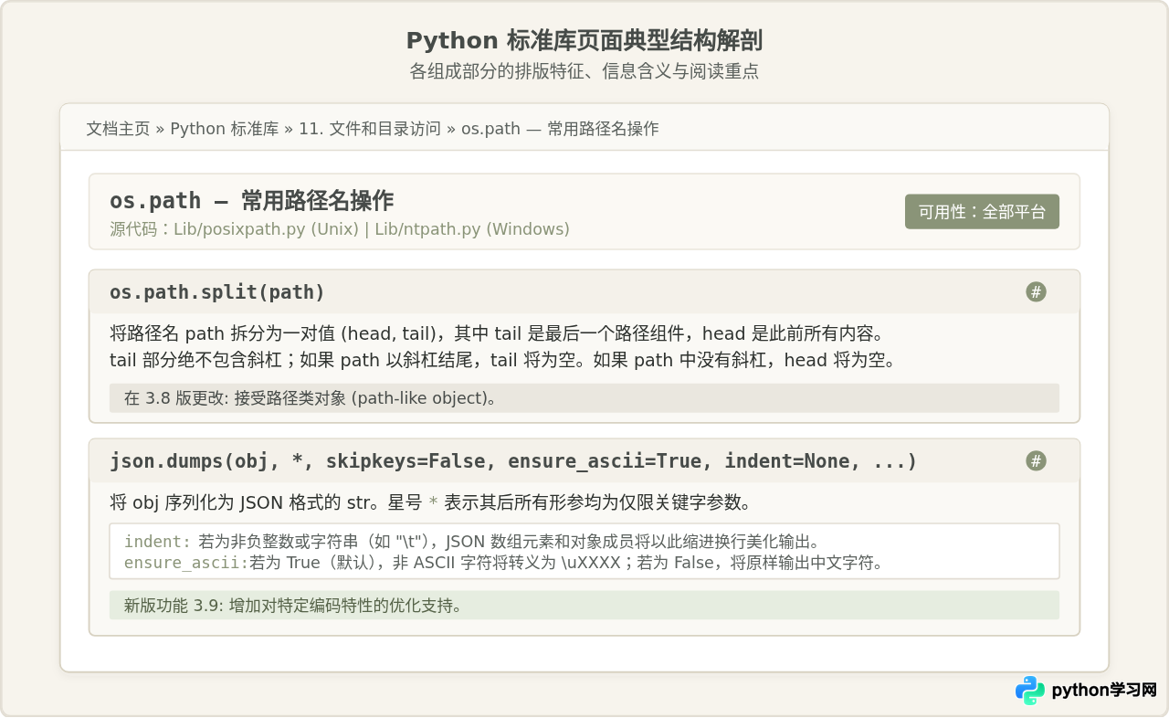Click the note 新版功能 3.9: 增加对特定编码特性的优化支持

(x=584, y=606)
